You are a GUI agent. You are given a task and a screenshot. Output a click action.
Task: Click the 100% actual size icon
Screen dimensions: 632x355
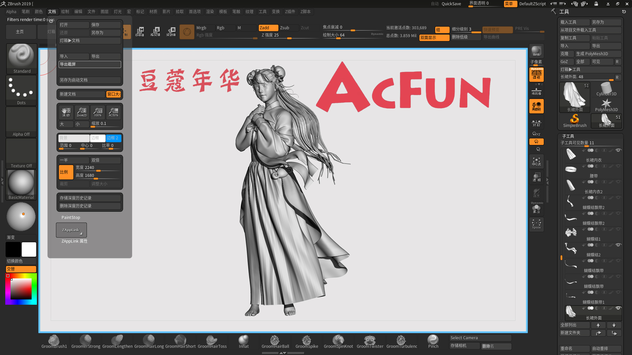(x=98, y=112)
